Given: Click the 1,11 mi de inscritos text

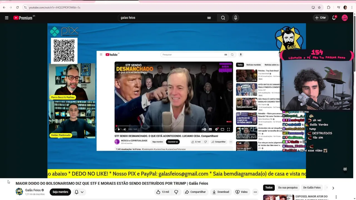Looking at the screenshot, I should tap(35, 194).
